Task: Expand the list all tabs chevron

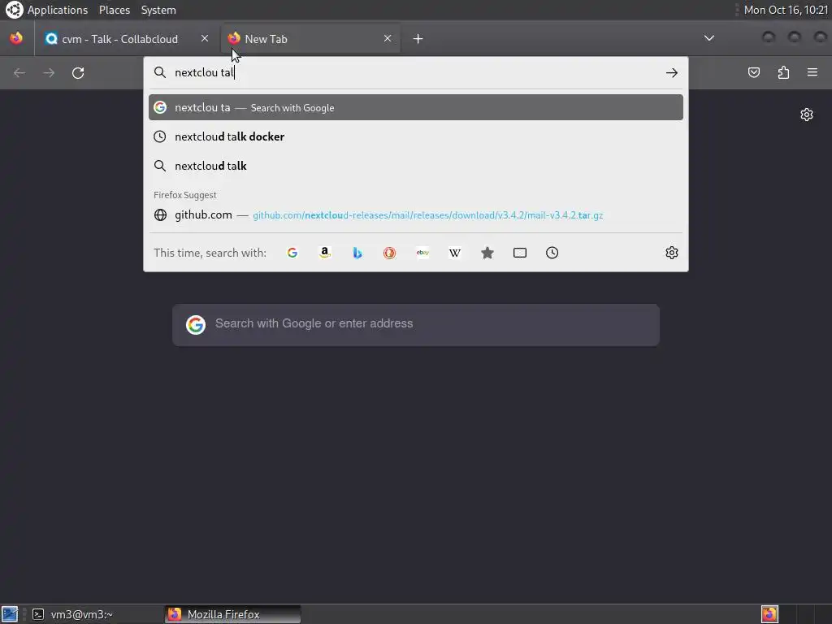Action: click(708, 38)
